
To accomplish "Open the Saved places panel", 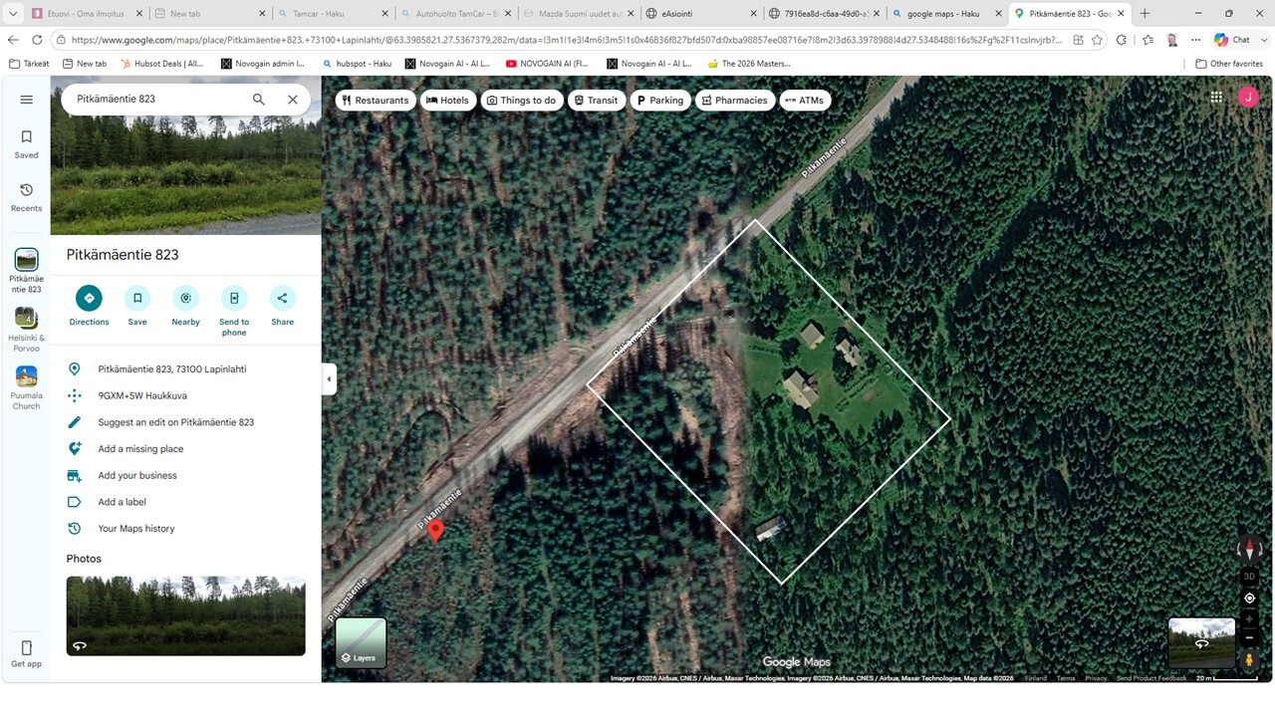I will click(x=27, y=143).
